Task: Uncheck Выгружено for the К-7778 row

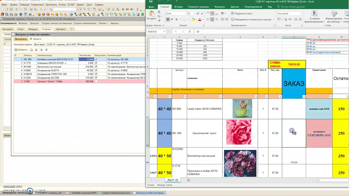Action: pos(96,63)
